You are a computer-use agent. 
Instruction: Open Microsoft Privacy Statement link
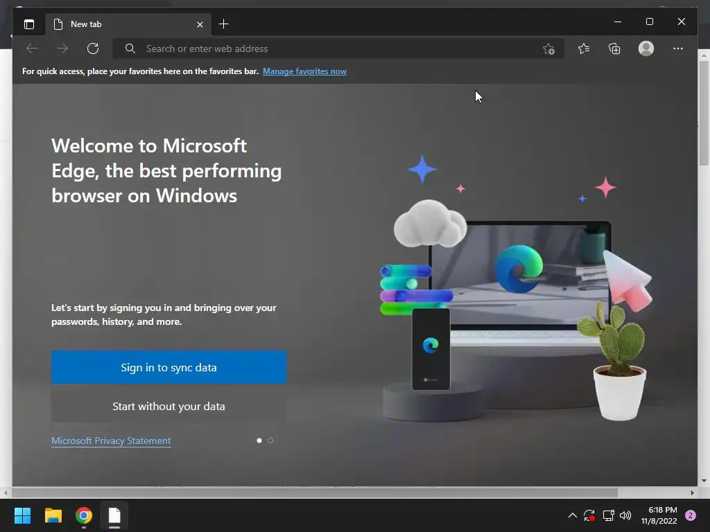point(111,441)
